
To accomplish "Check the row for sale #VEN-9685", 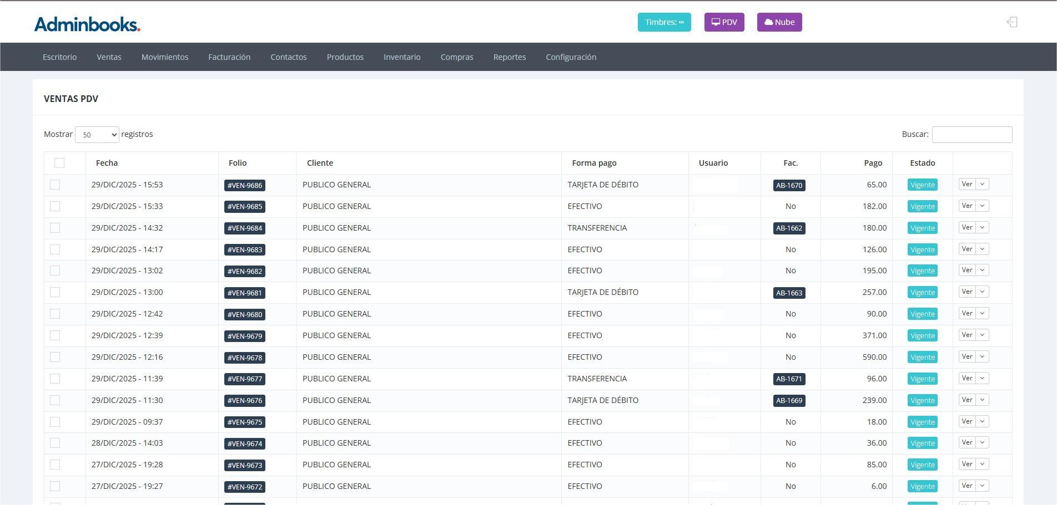I will tap(55, 206).
